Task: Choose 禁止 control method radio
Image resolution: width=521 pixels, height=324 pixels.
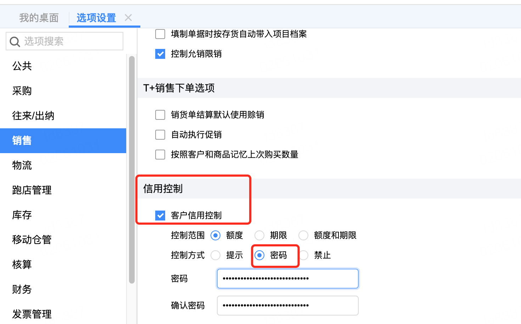Action: (304, 255)
